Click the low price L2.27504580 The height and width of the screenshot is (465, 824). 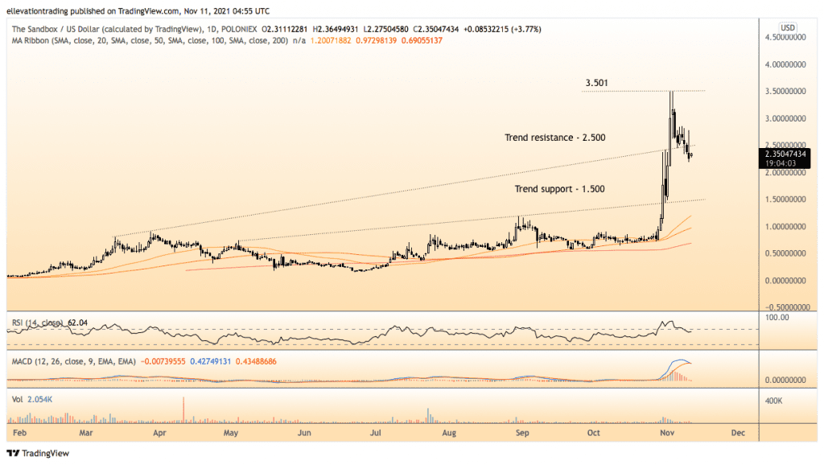coord(385,30)
